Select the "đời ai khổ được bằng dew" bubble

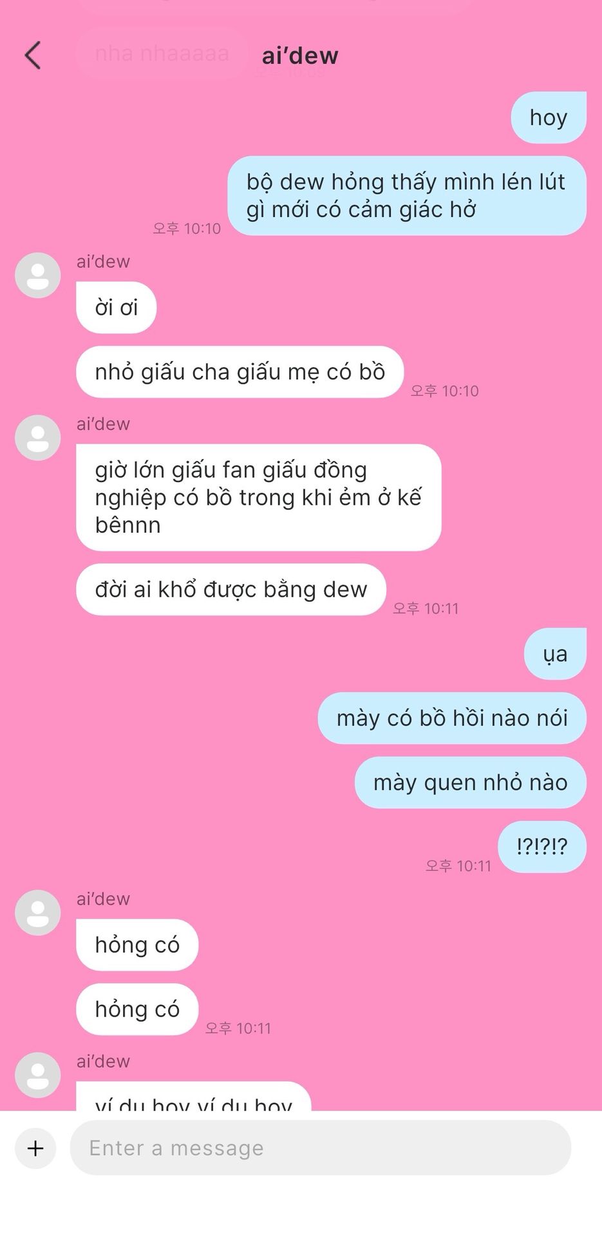pyautogui.click(x=231, y=589)
